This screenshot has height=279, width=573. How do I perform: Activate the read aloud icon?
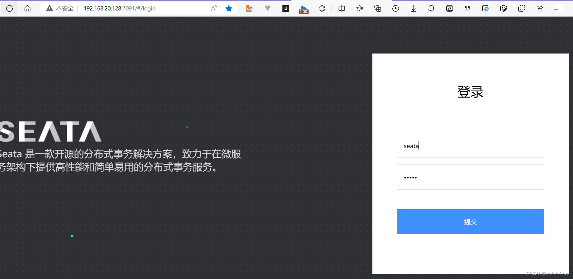(x=214, y=8)
